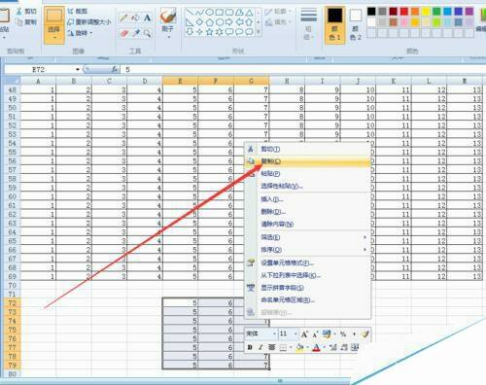Choose the Diamond shape
The height and width of the screenshot is (385, 486).
pyautogui.click(x=199, y=22)
